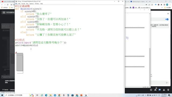Click the '#主程式' comment line
The height and width of the screenshot is (97, 172).
20,40
